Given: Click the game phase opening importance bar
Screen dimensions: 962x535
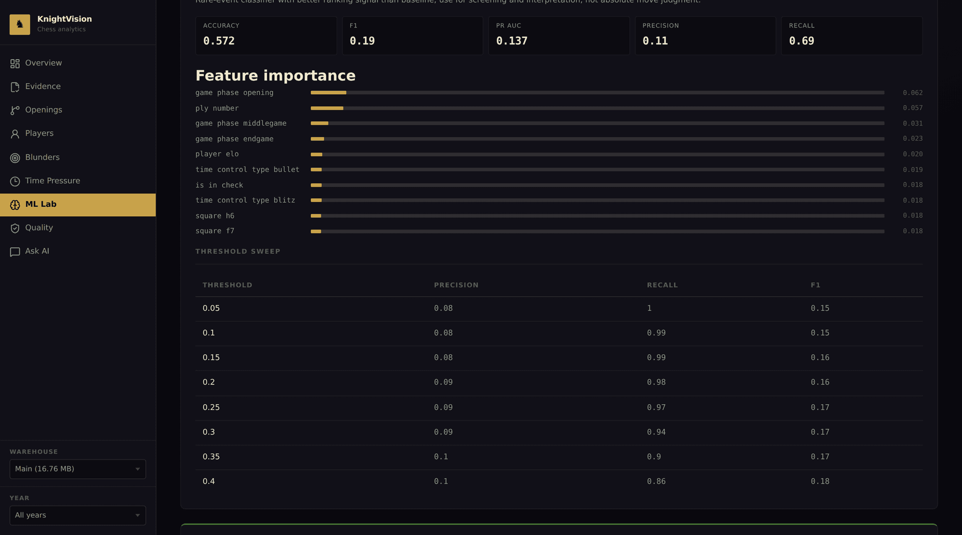Looking at the screenshot, I should coord(597,92).
